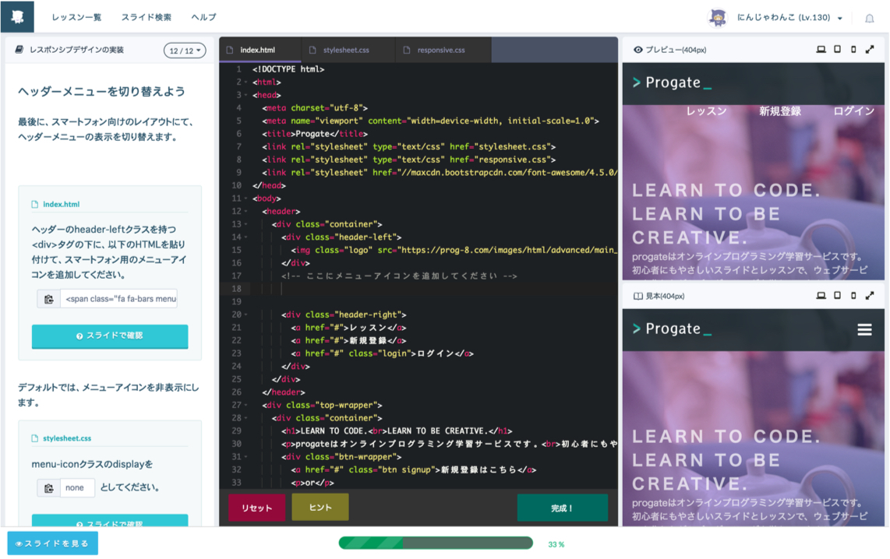Click the span class snippet field
Image resolution: width=890 pixels, height=559 pixels.
point(118,299)
